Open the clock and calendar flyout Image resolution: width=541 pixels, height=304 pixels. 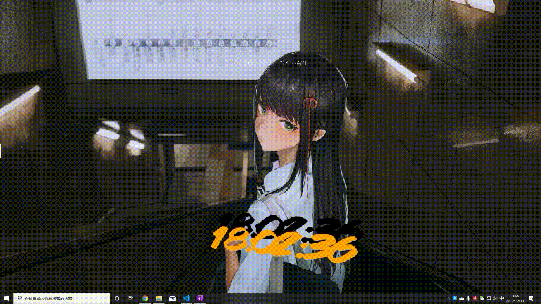click(515, 298)
